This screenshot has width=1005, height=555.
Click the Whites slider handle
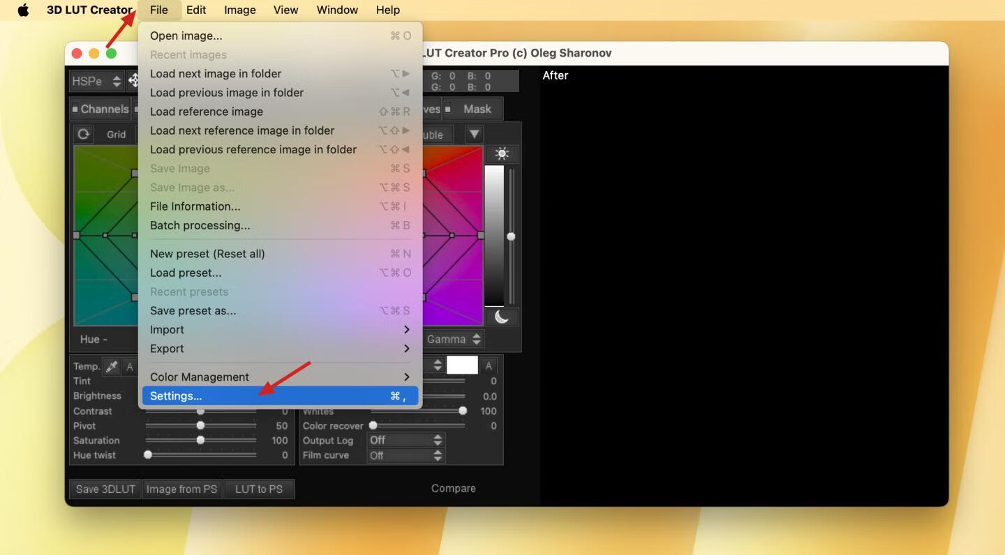click(x=462, y=411)
